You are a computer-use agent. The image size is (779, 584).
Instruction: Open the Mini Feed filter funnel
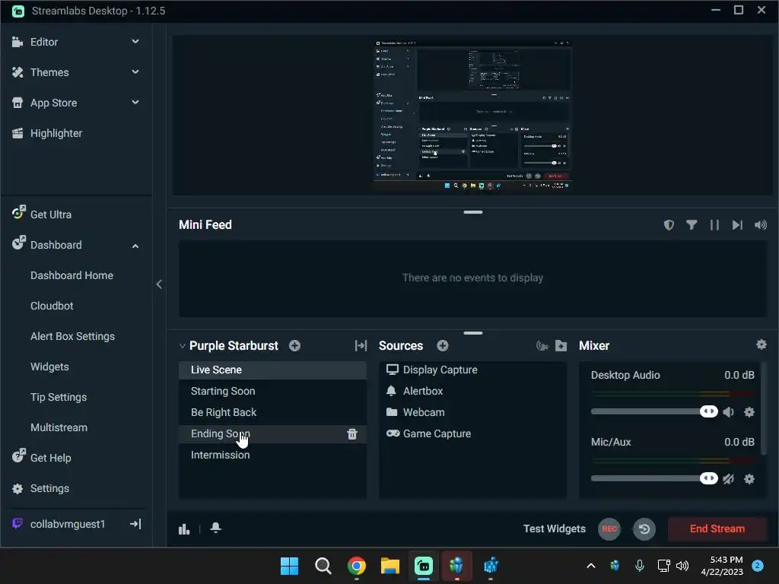click(692, 225)
